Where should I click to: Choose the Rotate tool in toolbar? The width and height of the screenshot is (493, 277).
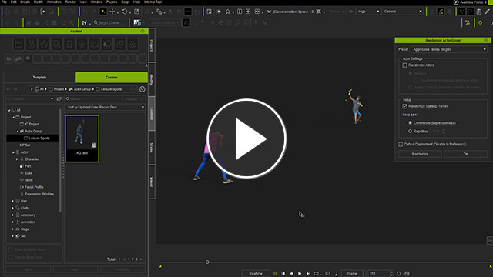tap(125, 12)
